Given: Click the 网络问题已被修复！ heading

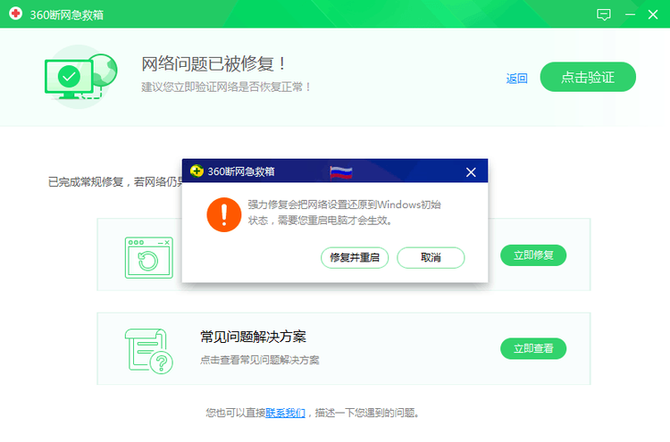Looking at the screenshot, I should [x=214, y=64].
